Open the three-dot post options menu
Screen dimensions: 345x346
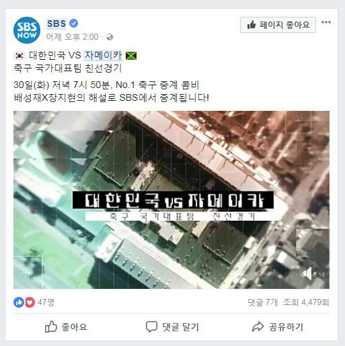[x=326, y=22]
